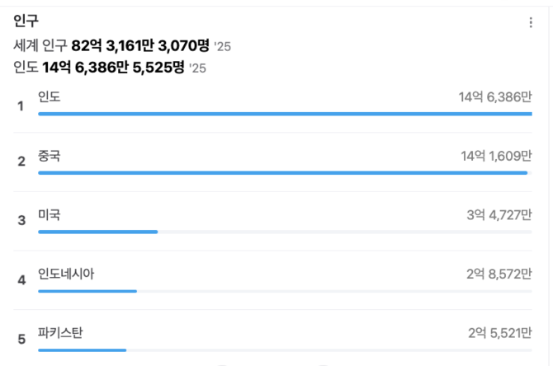Viewport: 553px width, 366px height.
Task: Click the blue population bar for 파키스탄
Action: (x=82, y=350)
